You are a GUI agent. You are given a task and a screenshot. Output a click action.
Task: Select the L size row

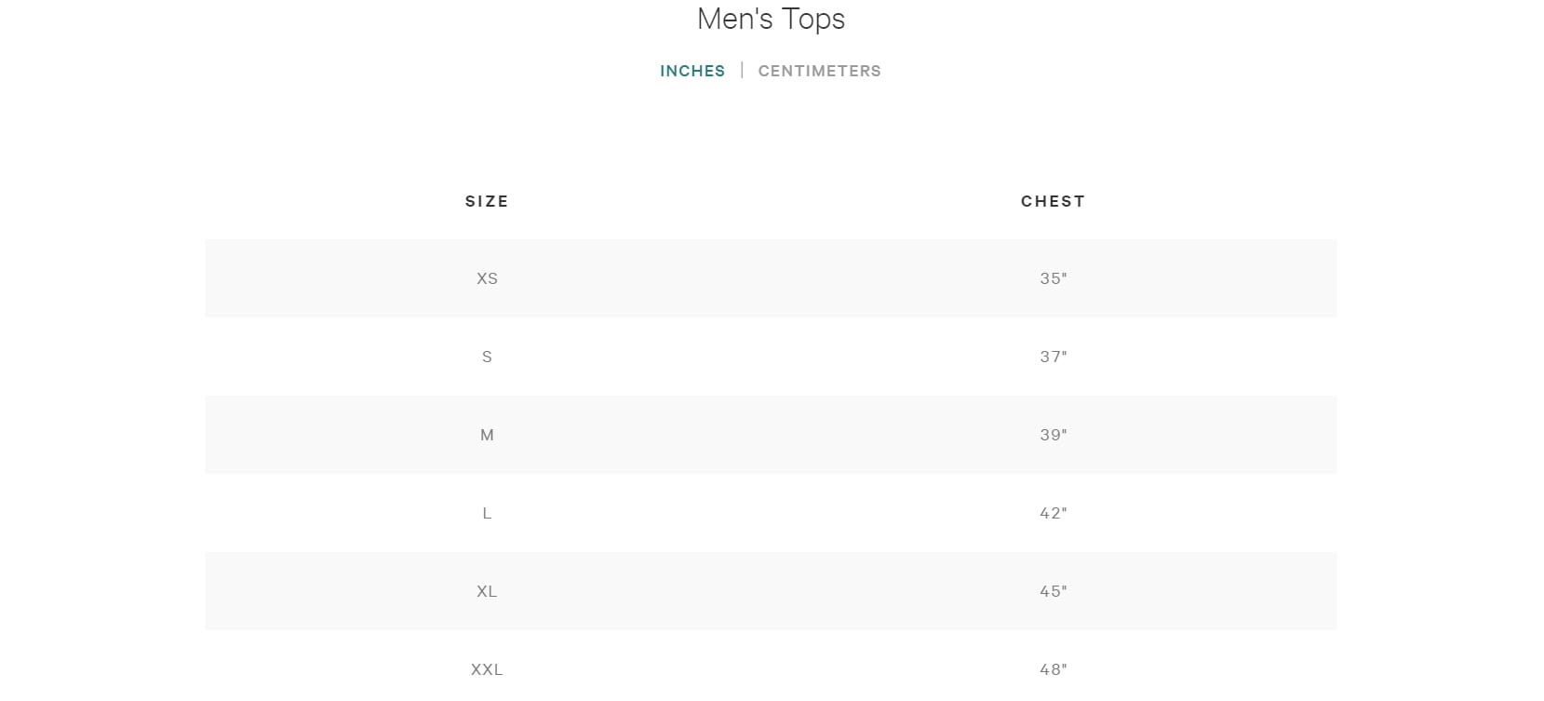coord(771,513)
